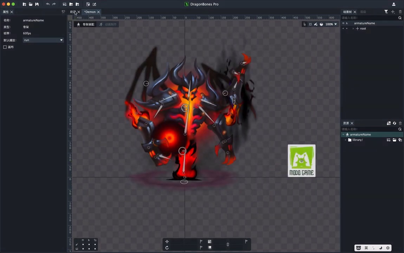The height and width of the screenshot is (253, 404).
Task: Toggle selectable arrow for armatureName
Action: [x=347, y=23]
